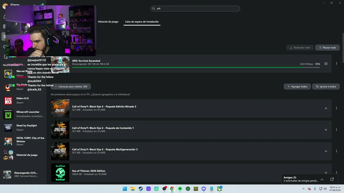Pause the ARK: Survival Ascended download
This screenshot has height=193, width=344.
click(x=326, y=64)
